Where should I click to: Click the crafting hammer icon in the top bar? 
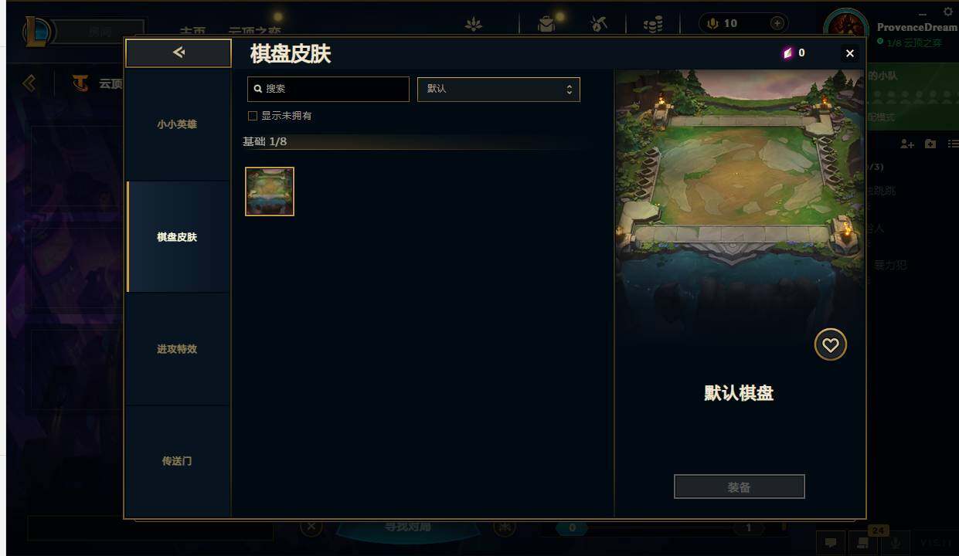tap(599, 24)
